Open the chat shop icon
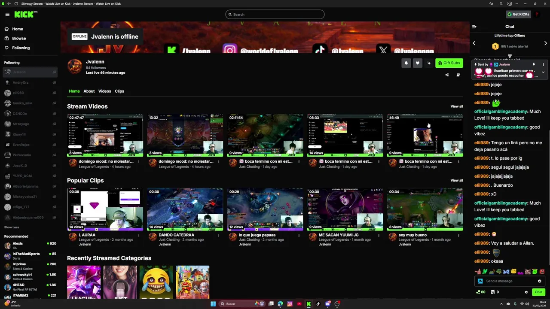 click(x=492, y=292)
